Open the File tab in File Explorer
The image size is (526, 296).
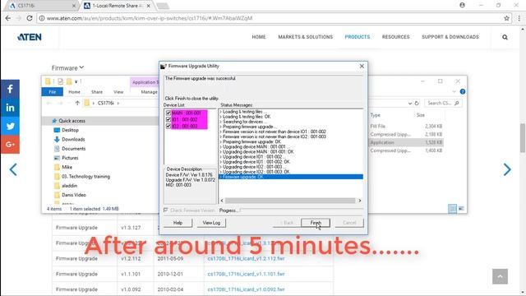coord(53,91)
